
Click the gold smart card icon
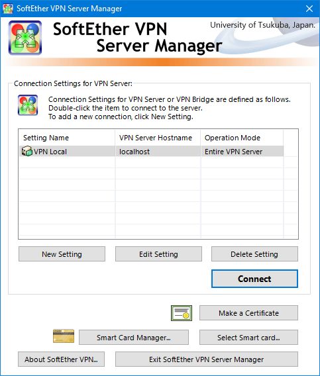point(64,336)
